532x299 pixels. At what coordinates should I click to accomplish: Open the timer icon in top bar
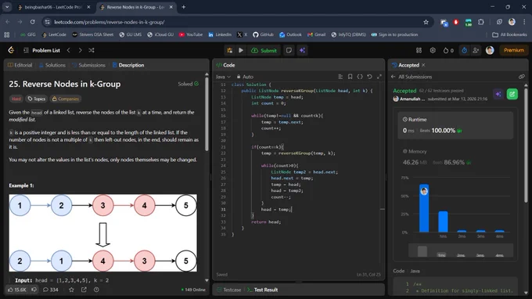click(x=464, y=50)
